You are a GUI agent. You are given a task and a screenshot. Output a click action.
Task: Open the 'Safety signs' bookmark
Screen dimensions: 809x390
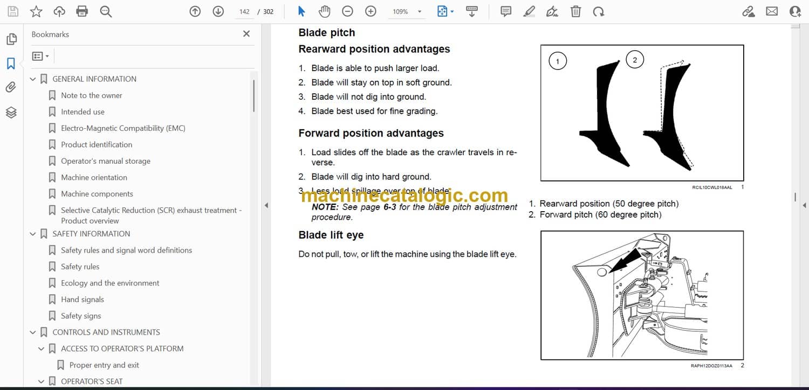click(x=81, y=316)
